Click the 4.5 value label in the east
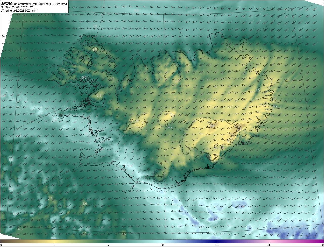Viewport: 324px width, 247px height. [x=258, y=90]
